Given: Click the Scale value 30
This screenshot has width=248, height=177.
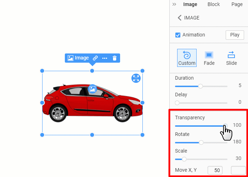Looking at the screenshot, I should coord(238,158).
